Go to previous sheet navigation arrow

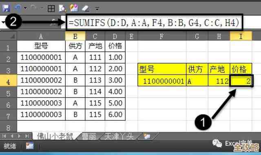click(12, 136)
